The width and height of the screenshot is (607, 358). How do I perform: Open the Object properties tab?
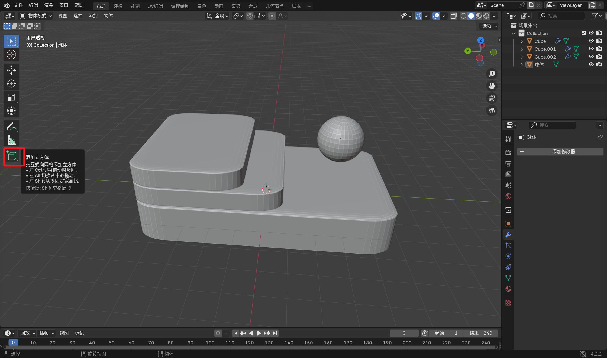point(508,224)
